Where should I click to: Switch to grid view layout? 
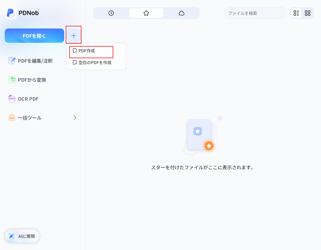(x=308, y=13)
